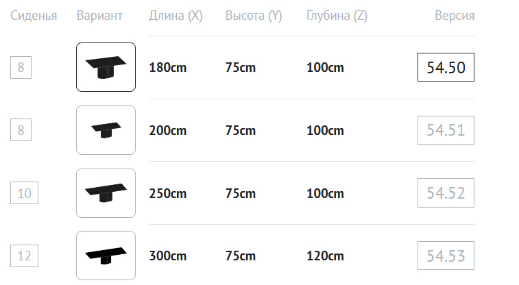Pick the 300cm table variant image

coord(106,256)
